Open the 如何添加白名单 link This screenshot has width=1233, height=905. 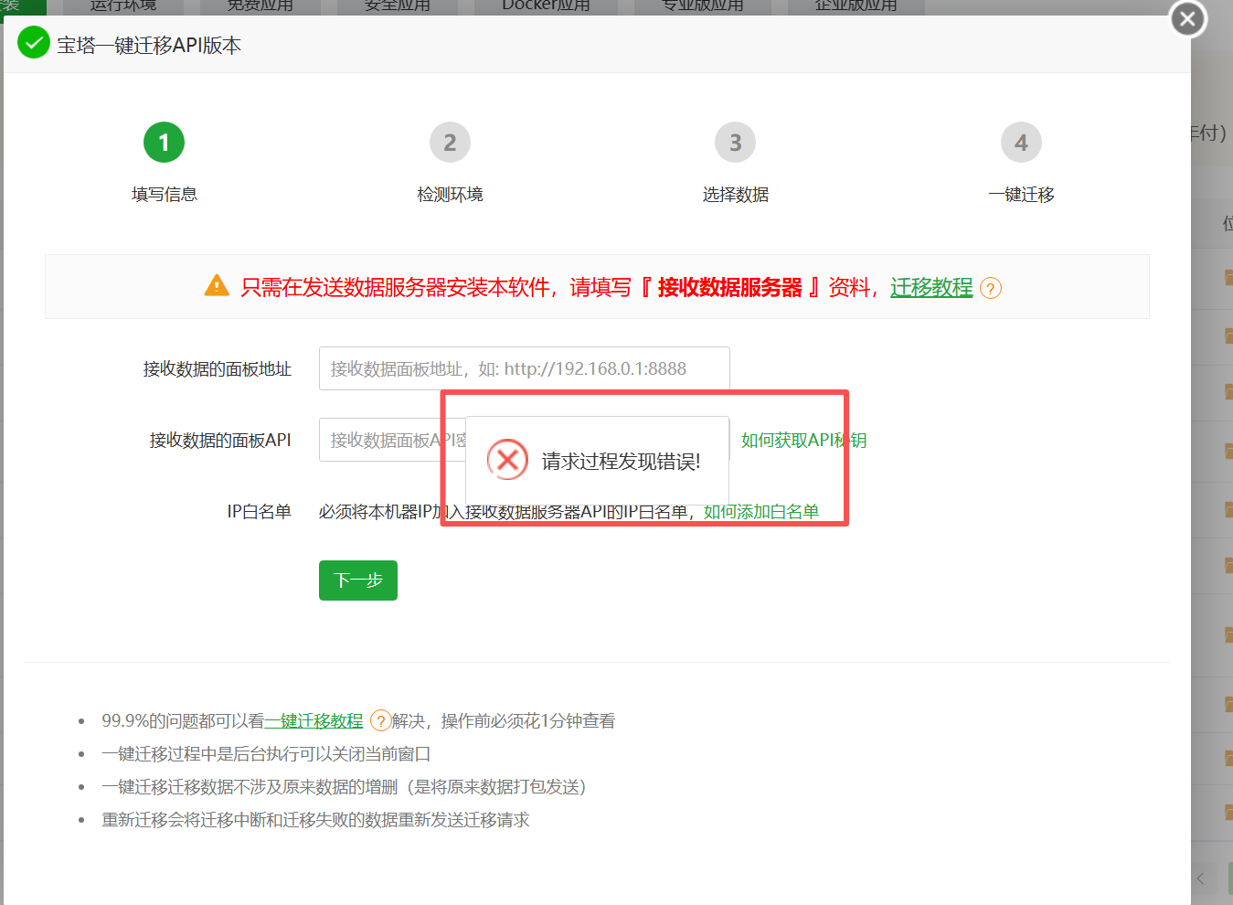coord(762,511)
